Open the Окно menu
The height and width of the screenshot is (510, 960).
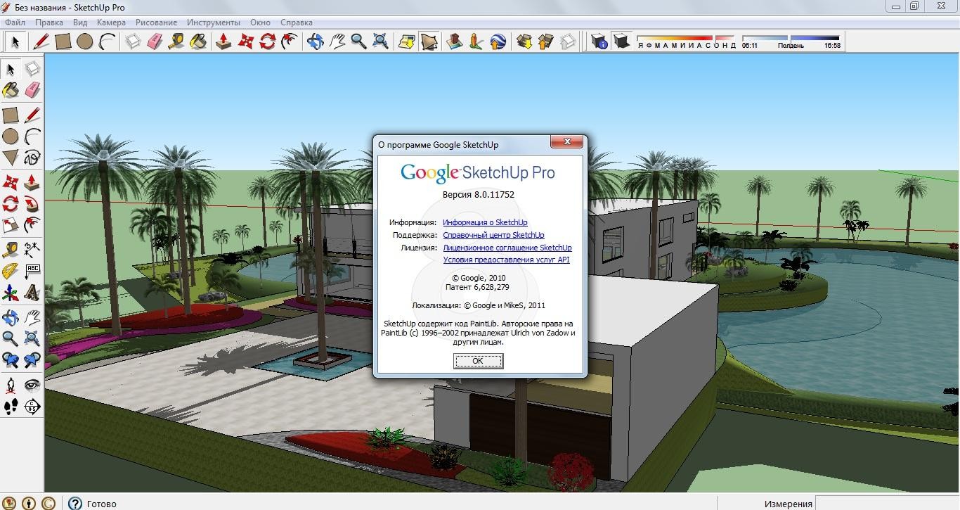point(260,23)
